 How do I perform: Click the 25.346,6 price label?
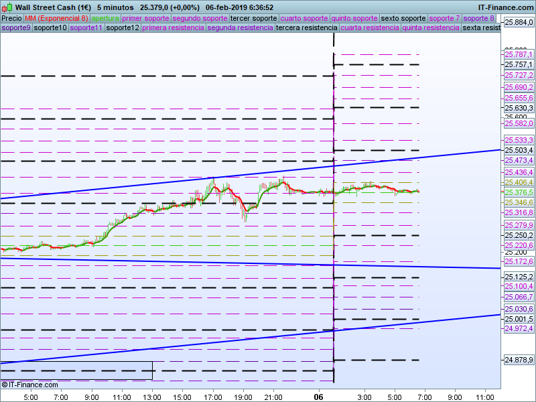519,203
